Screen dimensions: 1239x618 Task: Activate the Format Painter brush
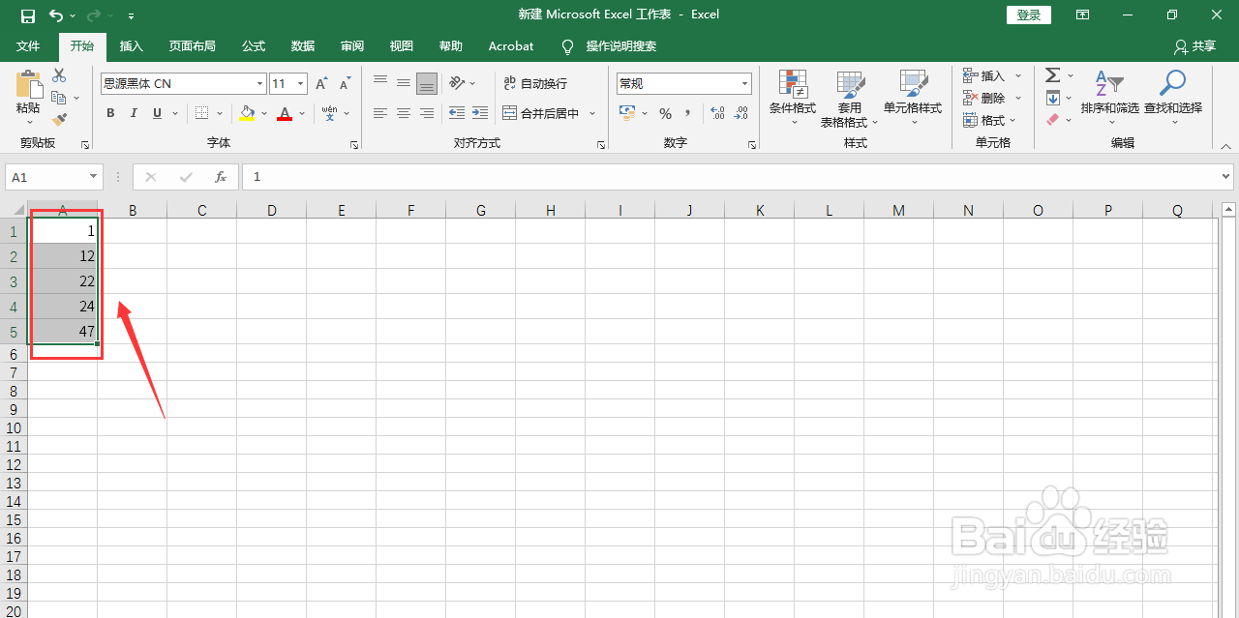coord(59,120)
